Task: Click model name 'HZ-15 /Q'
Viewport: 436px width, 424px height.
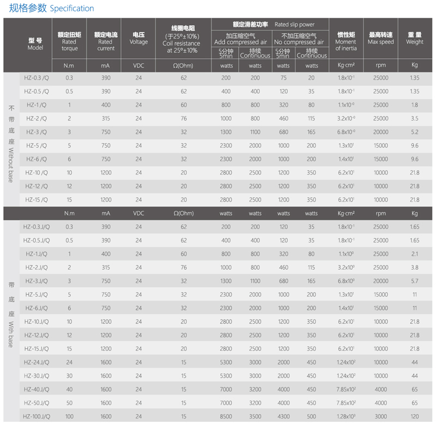Action: tap(37, 200)
